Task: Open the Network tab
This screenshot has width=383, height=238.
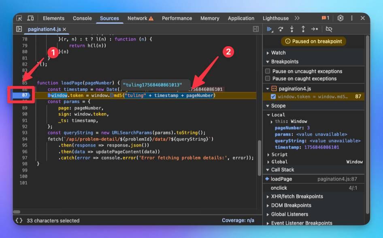Action: (x=137, y=18)
